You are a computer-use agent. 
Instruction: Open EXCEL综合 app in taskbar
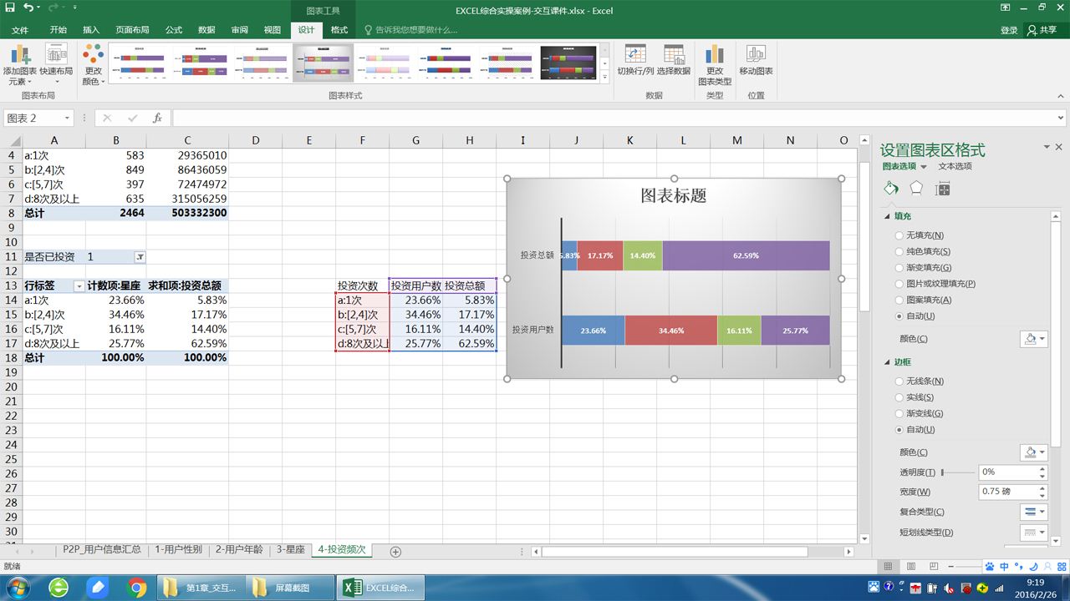click(x=379, y=588)
